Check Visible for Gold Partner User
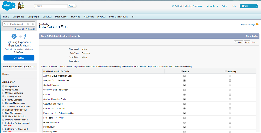Viewport: 261px width, 133px height. [185, 123]
